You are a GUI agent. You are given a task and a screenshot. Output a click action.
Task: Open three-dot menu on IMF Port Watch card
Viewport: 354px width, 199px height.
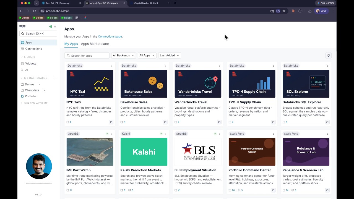point(111,134)
